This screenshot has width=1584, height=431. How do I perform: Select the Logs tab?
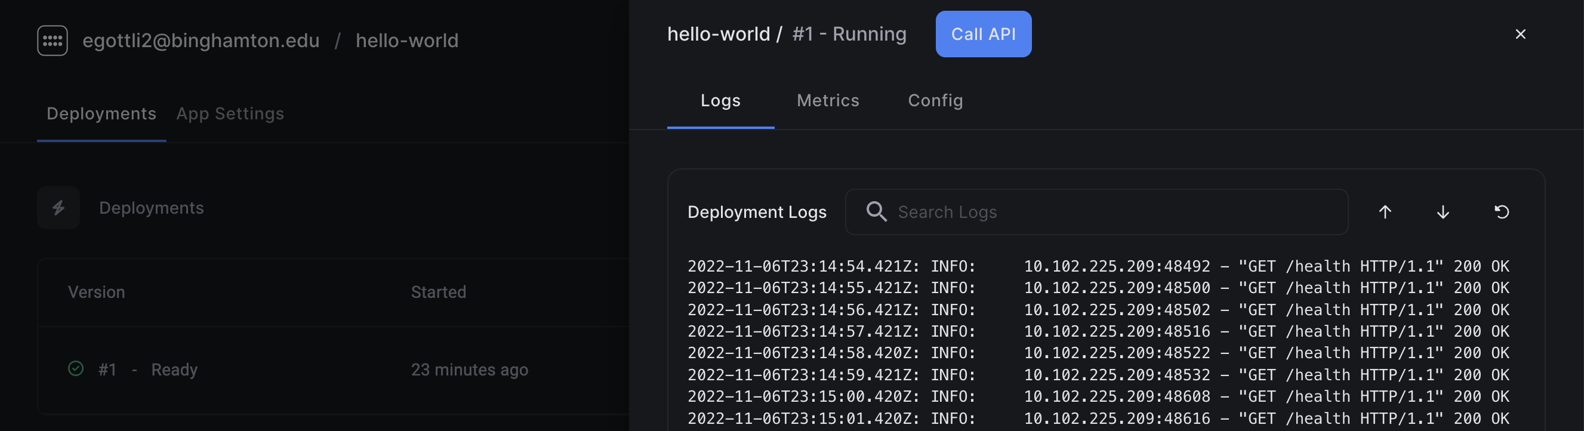720,100
